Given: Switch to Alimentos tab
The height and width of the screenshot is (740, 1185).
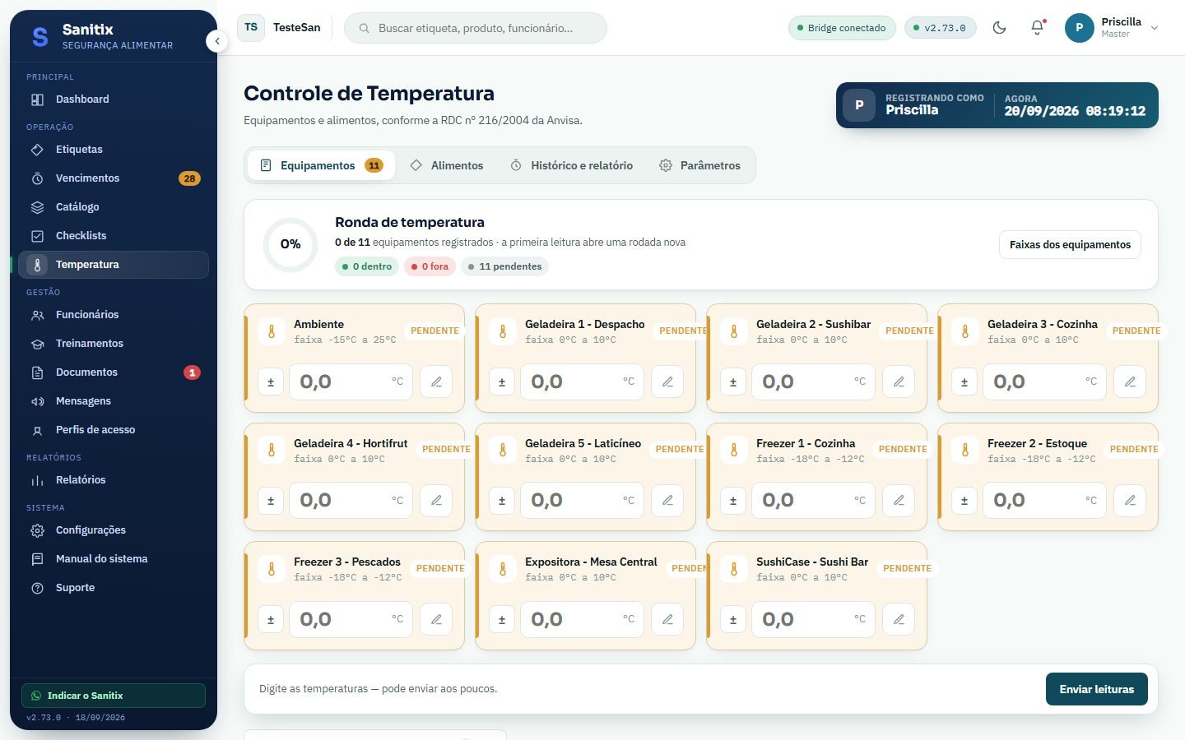Looking at the screenshot, I should point(447,165).
